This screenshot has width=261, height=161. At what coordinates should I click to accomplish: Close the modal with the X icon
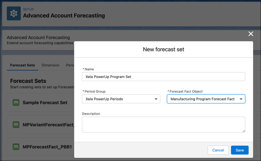coord(251,34)
